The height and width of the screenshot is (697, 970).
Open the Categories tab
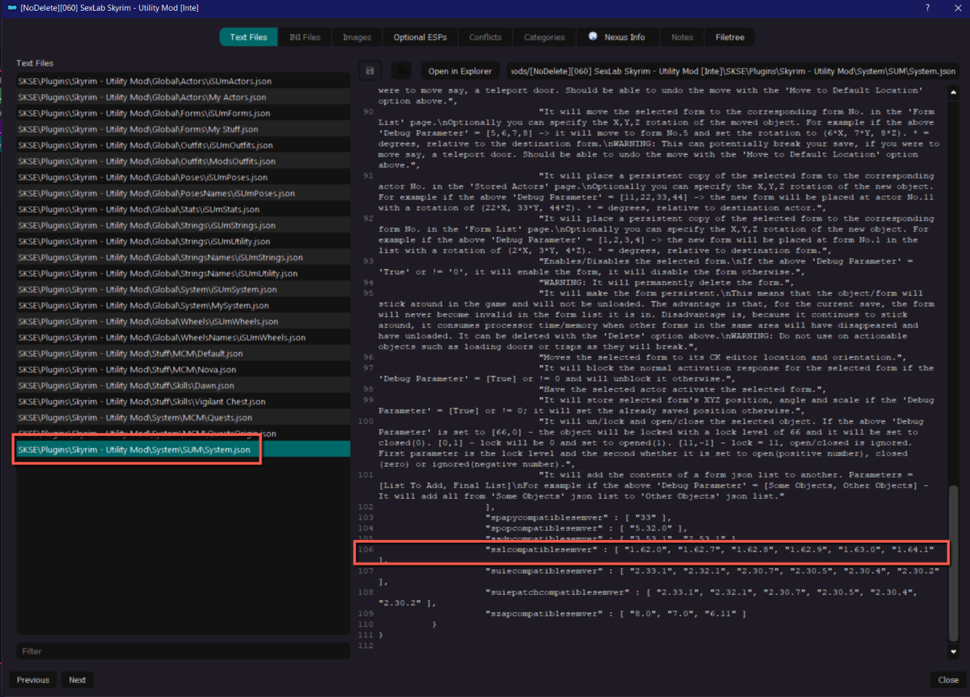544,37
